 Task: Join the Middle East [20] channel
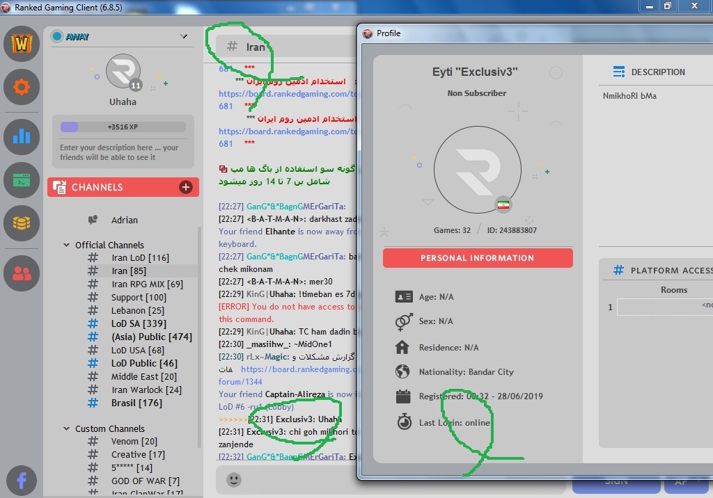pos(144,376)
